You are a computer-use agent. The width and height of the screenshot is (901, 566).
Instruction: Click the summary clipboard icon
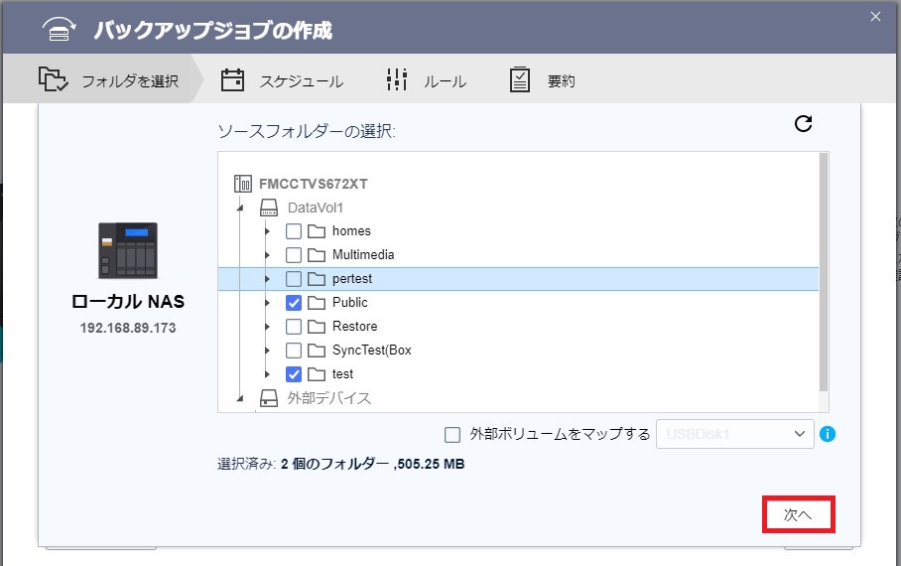point(519,80)
